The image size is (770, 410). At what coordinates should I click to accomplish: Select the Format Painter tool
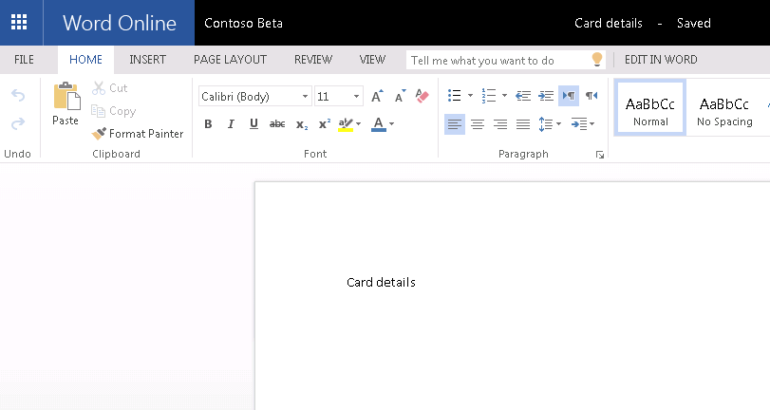[x=138, y=134]
